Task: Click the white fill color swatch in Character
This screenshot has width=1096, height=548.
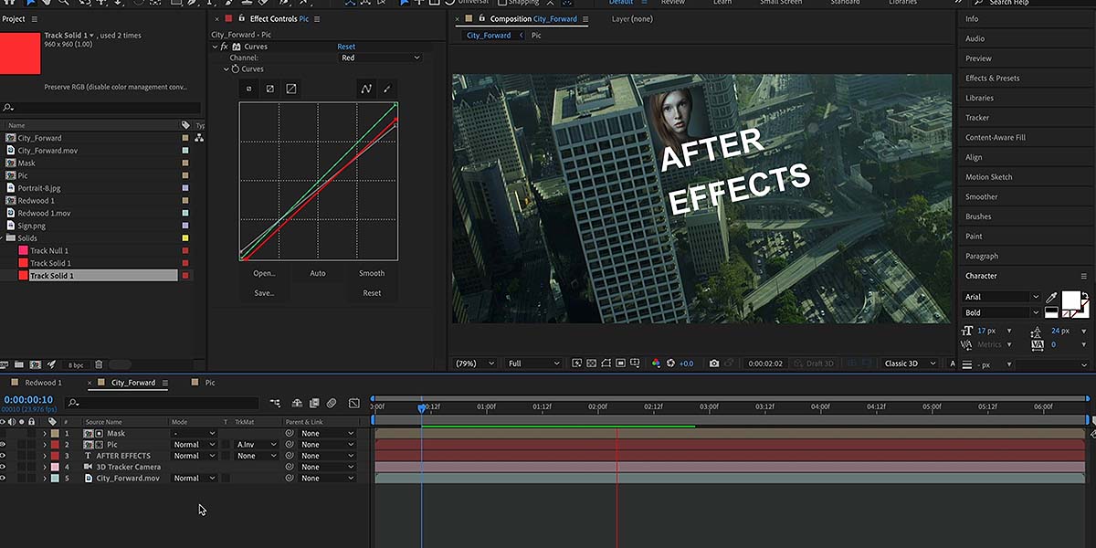Action: 1070,300
